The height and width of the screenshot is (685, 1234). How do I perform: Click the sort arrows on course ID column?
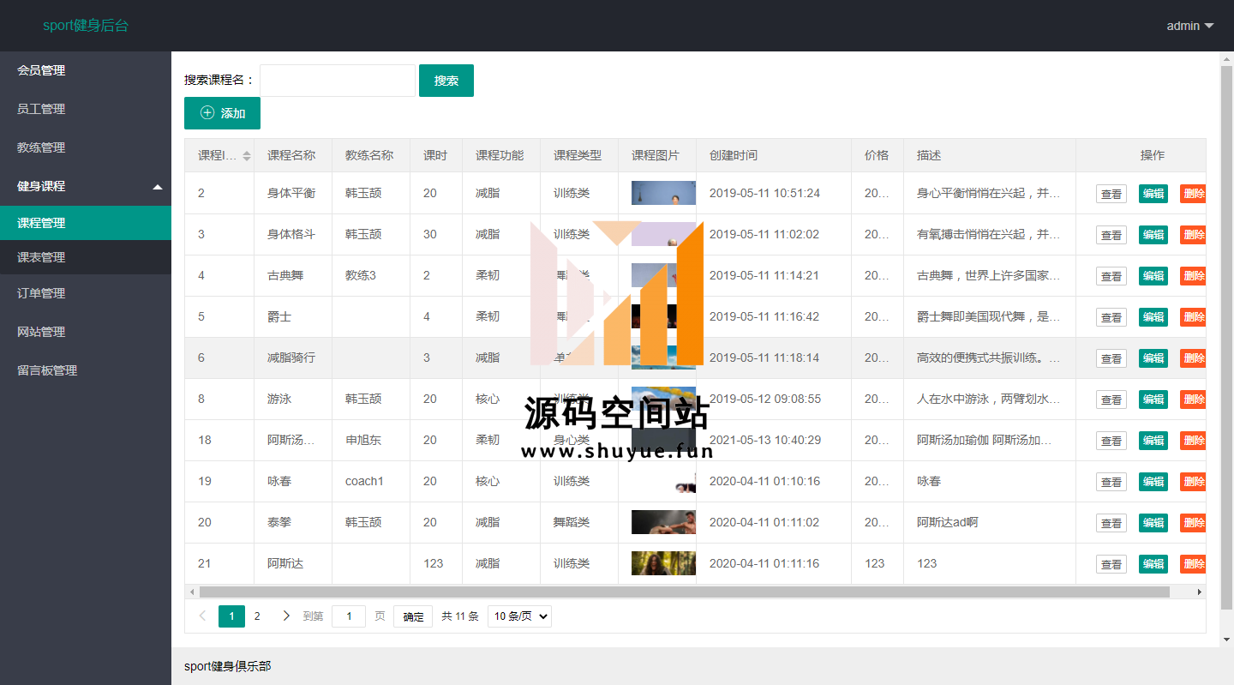point(247,156)
